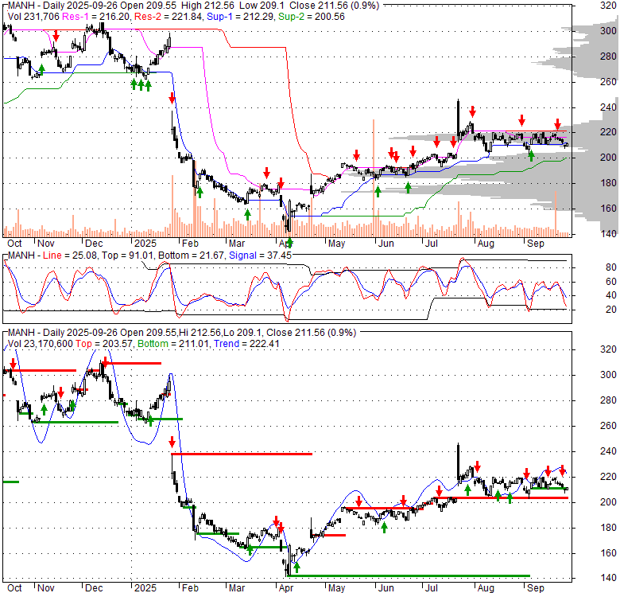Select the 60 level on oscillator axis
Viewport: 620px width, 593px height.
pos(611,282)
